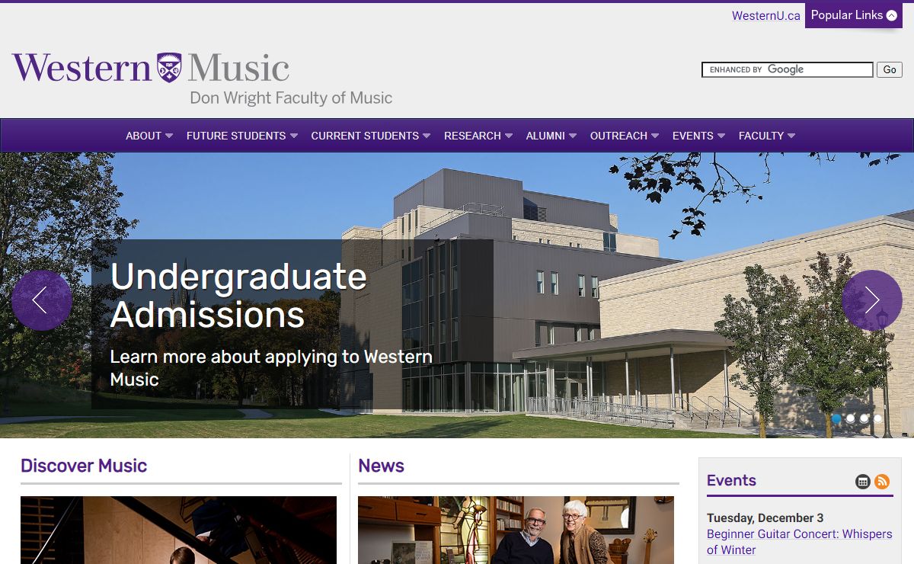Click the Western Music wordmark
914x564 pixels.
tap(151, 68)
